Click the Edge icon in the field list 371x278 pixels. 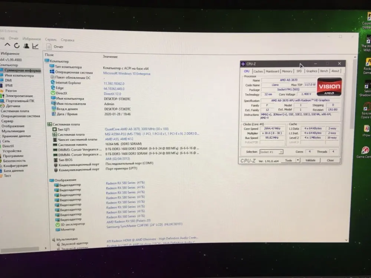53,87
